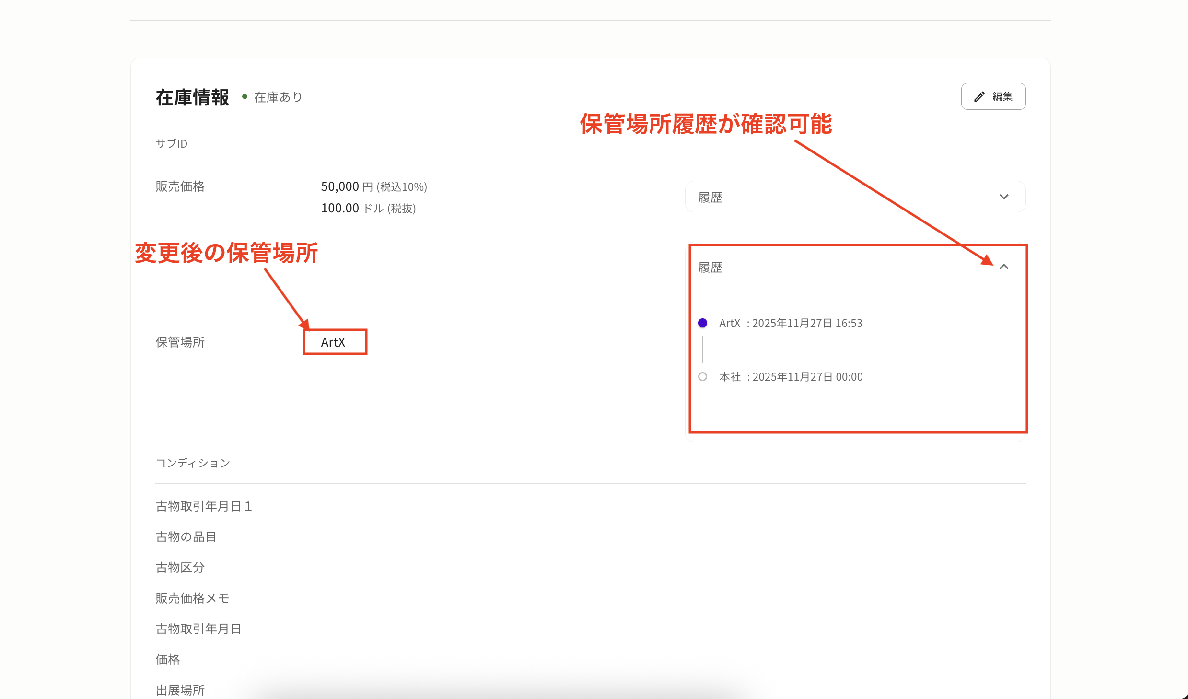Collapse the 保管場所 履歴 chevron
Screen dimensions: 1188x699
pos(1003,267)
